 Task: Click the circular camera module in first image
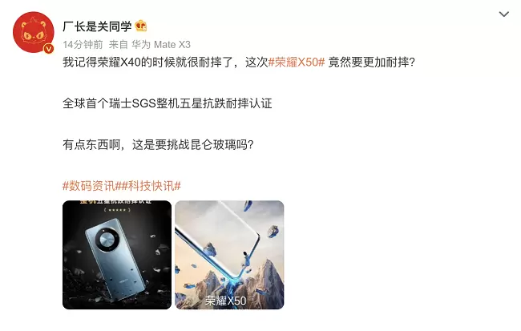tap(107, 240)
